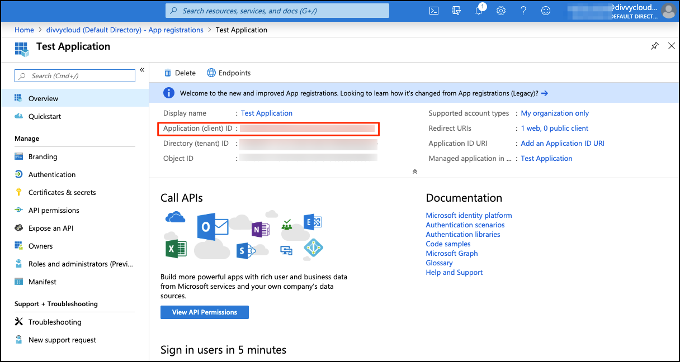Open the portal settings gear
The width and height of the screenshot is (680, 362).
pos(501,11)
